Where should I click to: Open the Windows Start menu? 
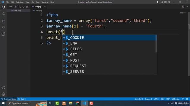coord(3,103)
